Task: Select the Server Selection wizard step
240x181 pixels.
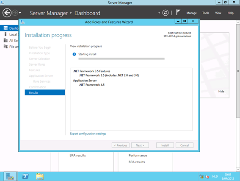Action: coord(39,59)
